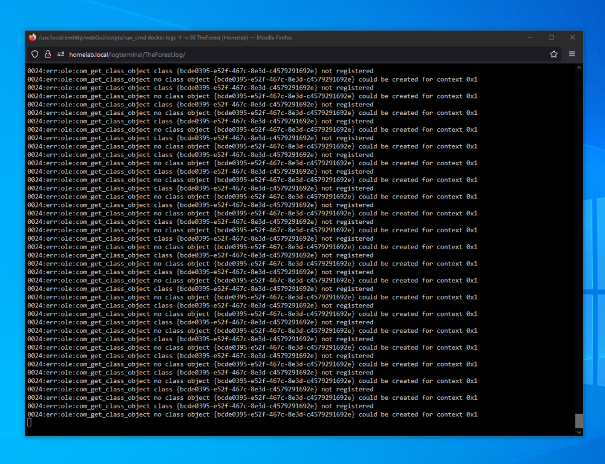This screenshot has width=605, height=464.
Task: Click the tracking protection shield icon
Action: (x=34, y=54)
